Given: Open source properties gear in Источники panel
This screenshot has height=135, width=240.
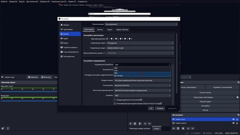Looking at the screenshot, I should point(183,128).
